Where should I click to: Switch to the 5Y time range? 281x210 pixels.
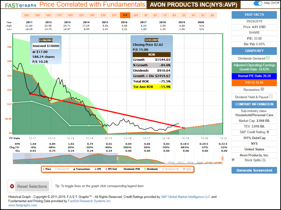click(x=184, y=15)
